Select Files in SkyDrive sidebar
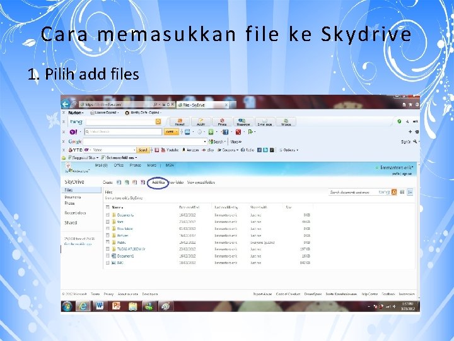The width and height of the screenshot is (454, 341). [x=81, y=190]
